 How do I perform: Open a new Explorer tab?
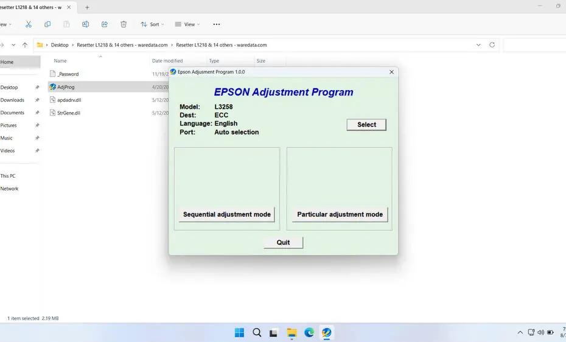click(87, 7)
